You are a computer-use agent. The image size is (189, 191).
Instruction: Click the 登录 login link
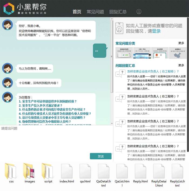[156, 31]
